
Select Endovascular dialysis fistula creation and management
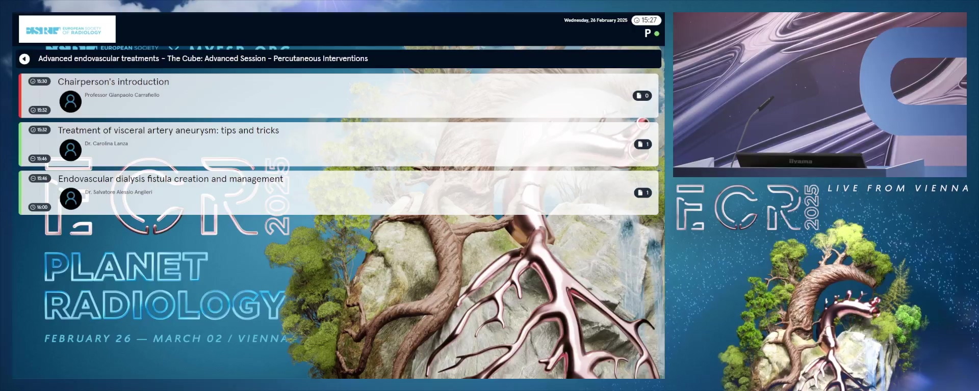click(339, 192)
